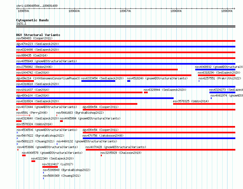
Task: Select nsv6319640 (Sedlazeck2020) label
Action: [x=38, y=118]
